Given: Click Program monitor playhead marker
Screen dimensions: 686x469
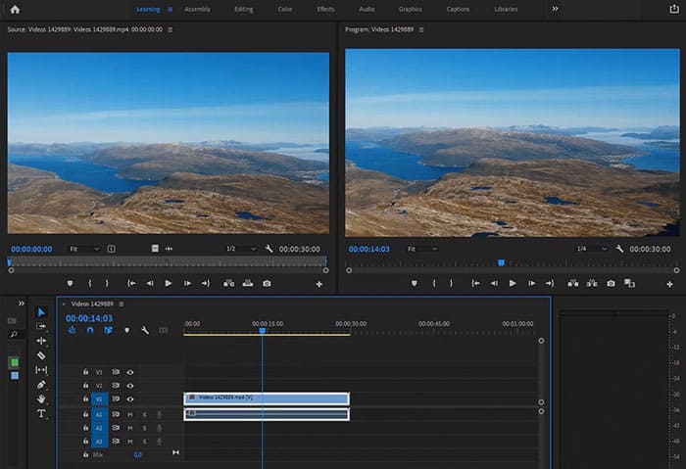Looking at the screenshot, I should pyautogui.click(x=501, y=262).
